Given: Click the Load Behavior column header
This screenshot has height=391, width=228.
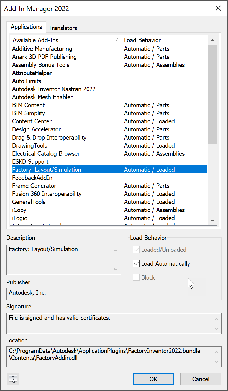Looking at the screenshot, I should [x=164, y=40].
